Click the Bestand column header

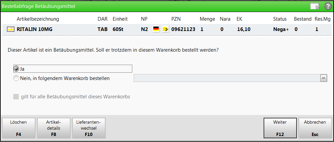click(303, 19)
